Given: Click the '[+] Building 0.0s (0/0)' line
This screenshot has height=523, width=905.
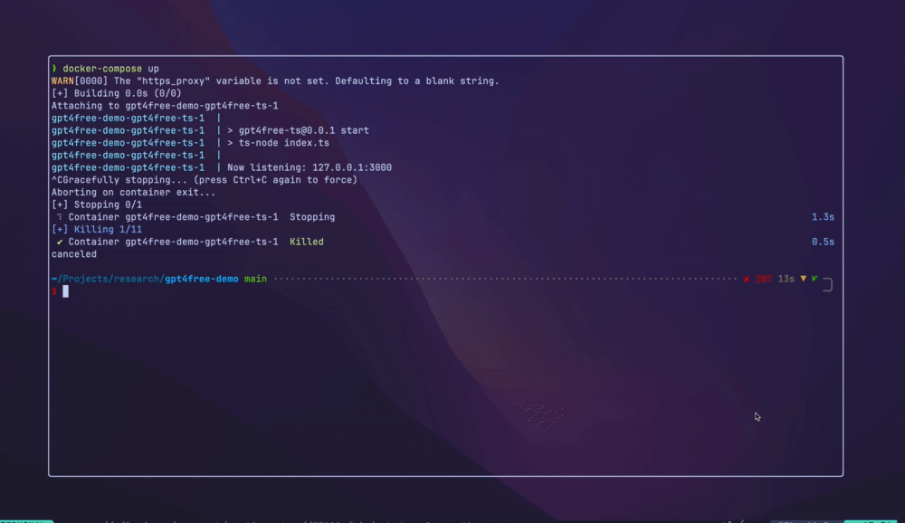Looking at the screenshot, I should pos(117,93).
